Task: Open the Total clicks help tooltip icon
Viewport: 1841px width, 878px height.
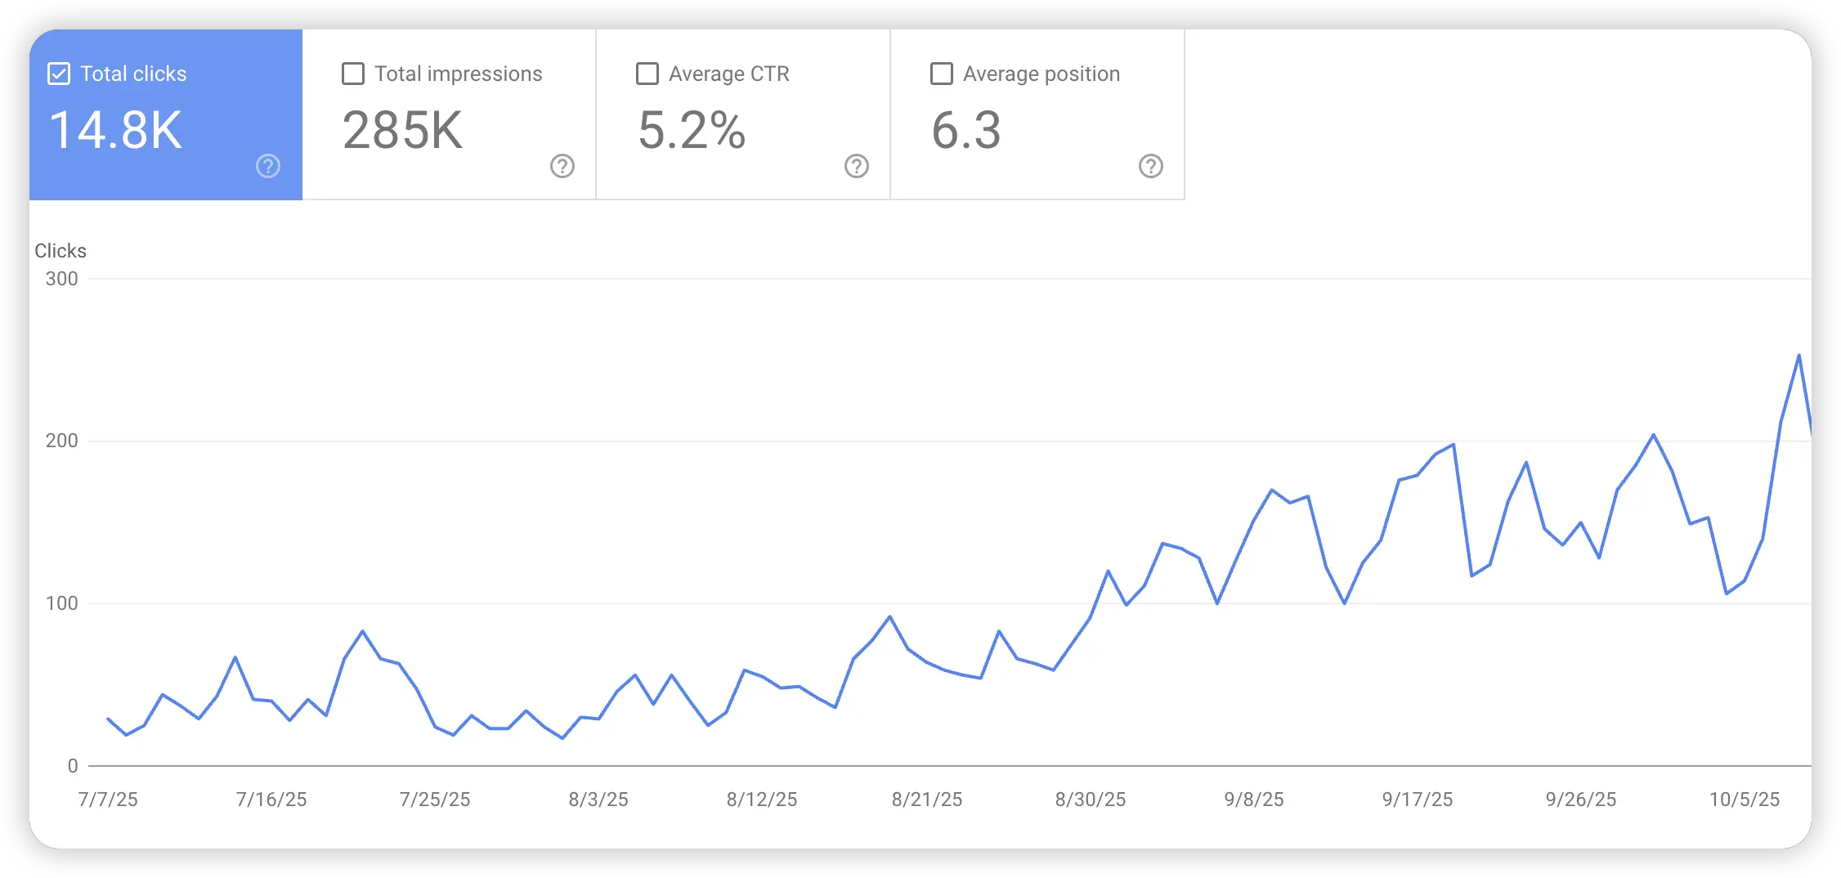Action: (267, 166)
